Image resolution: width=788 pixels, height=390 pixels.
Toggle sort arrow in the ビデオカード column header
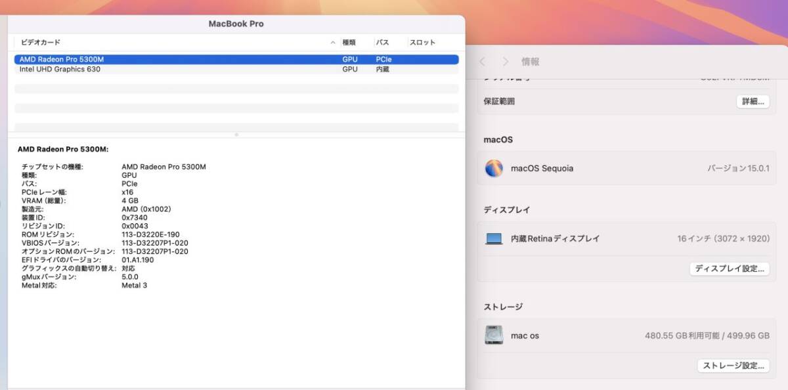coord(333,43)
